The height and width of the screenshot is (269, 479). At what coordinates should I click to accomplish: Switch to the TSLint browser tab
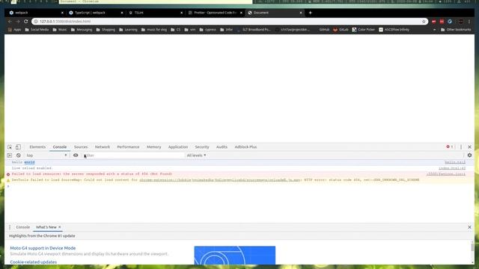coord(155,13)
